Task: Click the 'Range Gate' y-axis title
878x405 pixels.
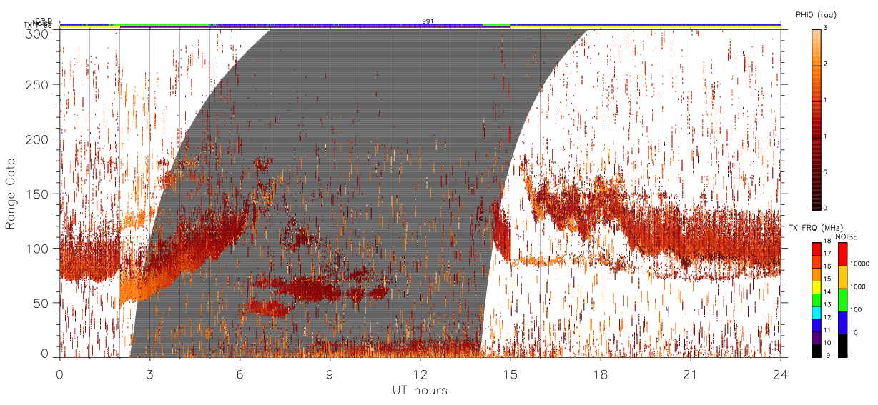Action: pyautogui.click(x=11, y=193)
